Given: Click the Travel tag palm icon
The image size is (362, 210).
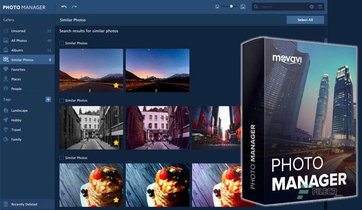Looking at the screenshot, I should 6,130.
